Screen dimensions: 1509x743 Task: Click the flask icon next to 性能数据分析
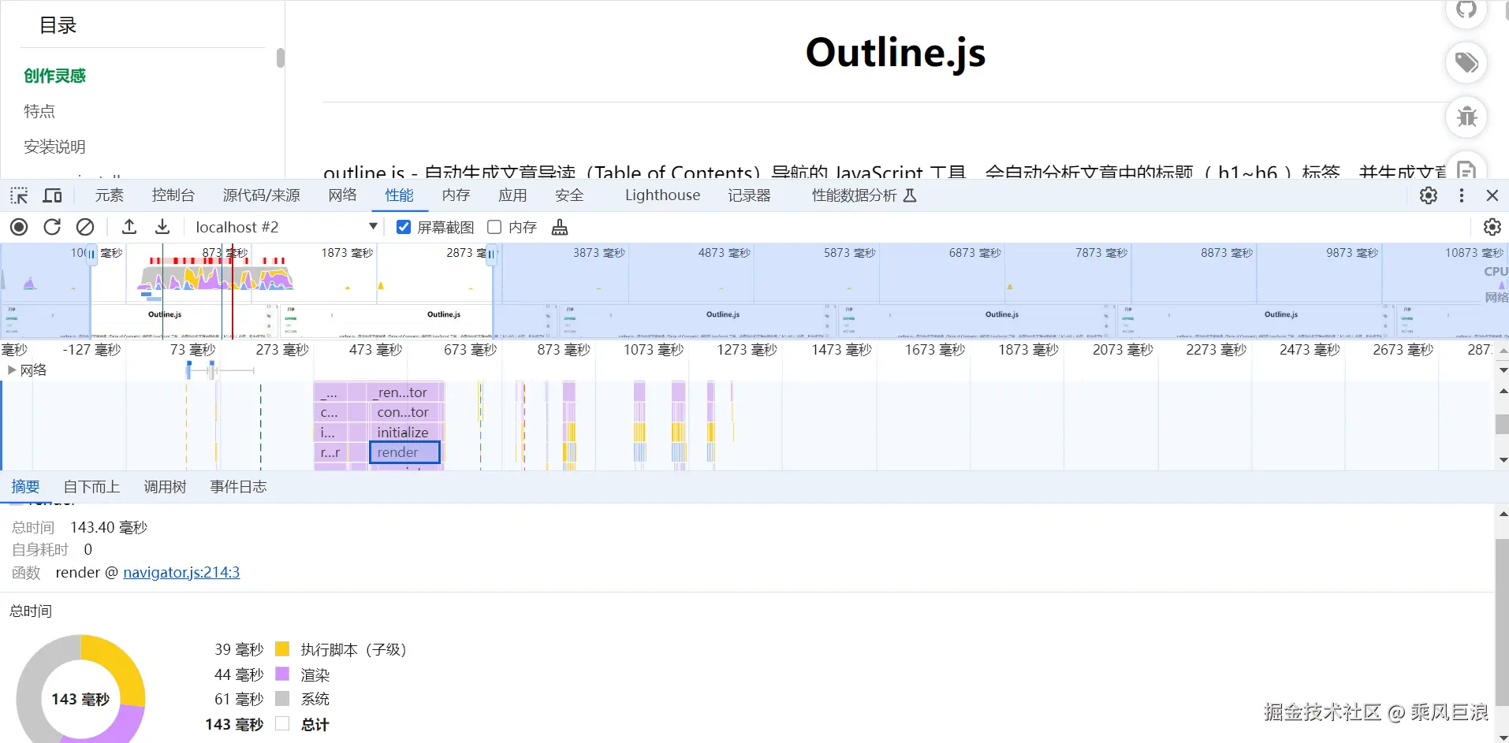click(x=910, y=195)
